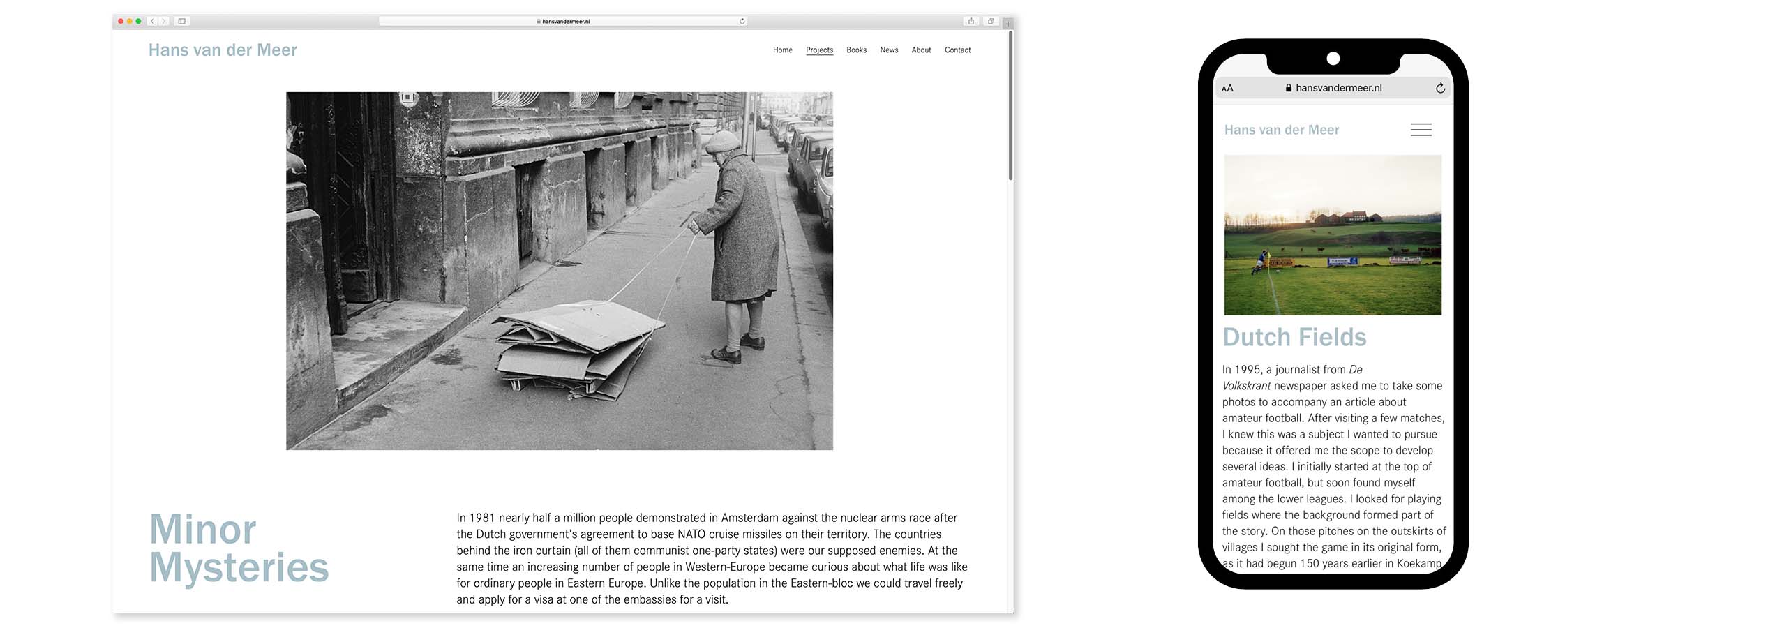Screen dimensions: 1775x628
Task: Open the mobile hamburger menu
Action: pyautogui.click(x=1421, y=130)
